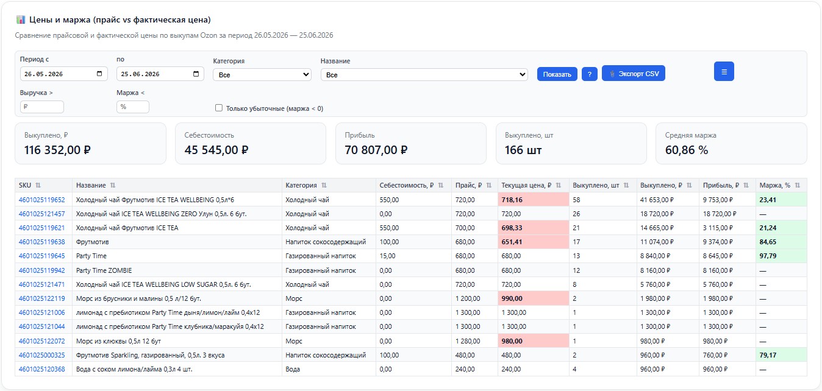
Task: Focus the Выручка minimum input field
Action: 42,107
